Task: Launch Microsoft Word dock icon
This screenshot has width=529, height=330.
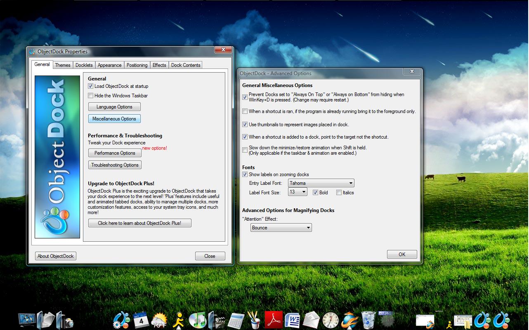Action: (x=293, y=320)
